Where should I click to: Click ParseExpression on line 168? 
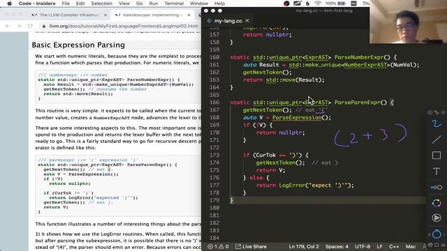coord(297,118)
